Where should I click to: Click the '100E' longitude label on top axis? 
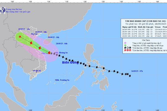tap(12, 2)
